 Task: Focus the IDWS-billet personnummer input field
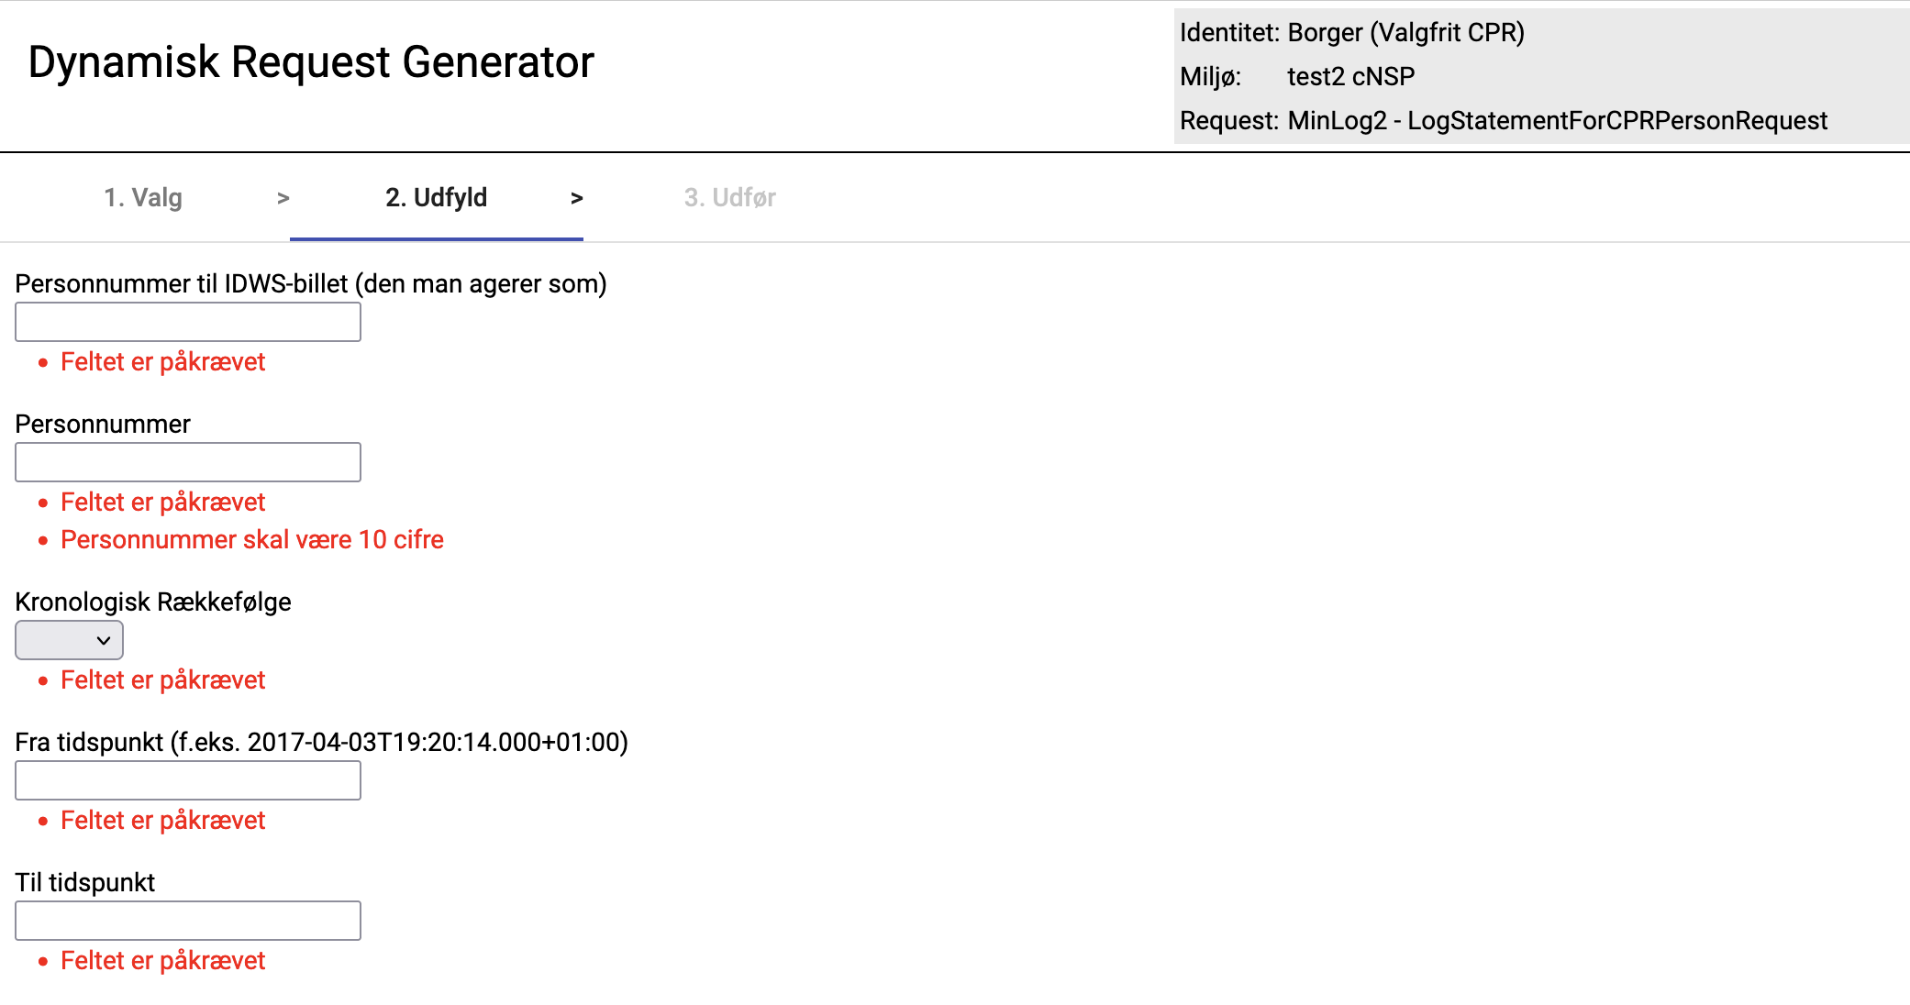tap(188, 322)
